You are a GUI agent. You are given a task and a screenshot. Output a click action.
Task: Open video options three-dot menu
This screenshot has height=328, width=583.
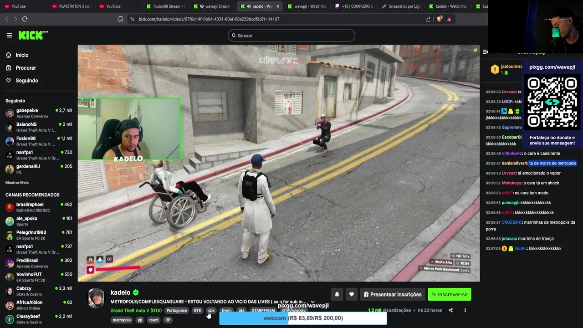click(465, 310)
